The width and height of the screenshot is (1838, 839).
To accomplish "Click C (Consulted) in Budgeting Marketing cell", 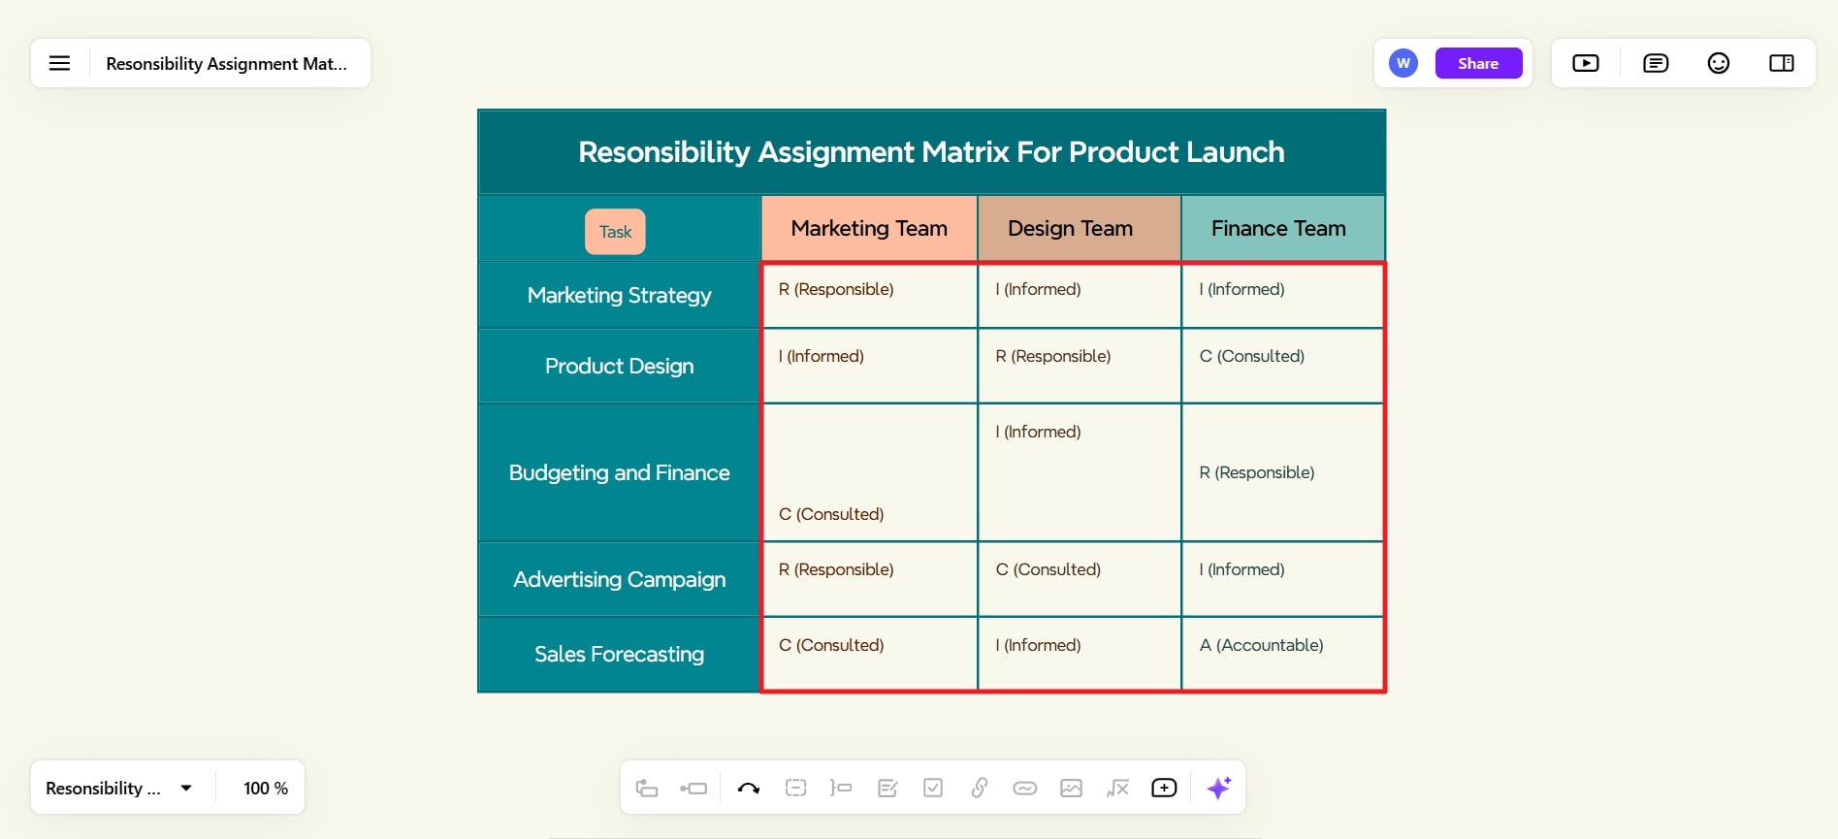I will pos(831,514).
